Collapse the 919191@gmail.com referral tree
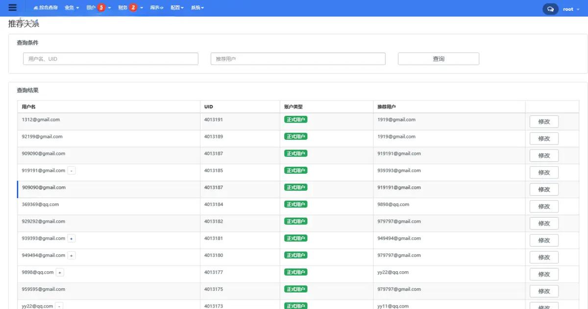The width and height of the screenshot is (588, 309). click(x=72, y=171)
